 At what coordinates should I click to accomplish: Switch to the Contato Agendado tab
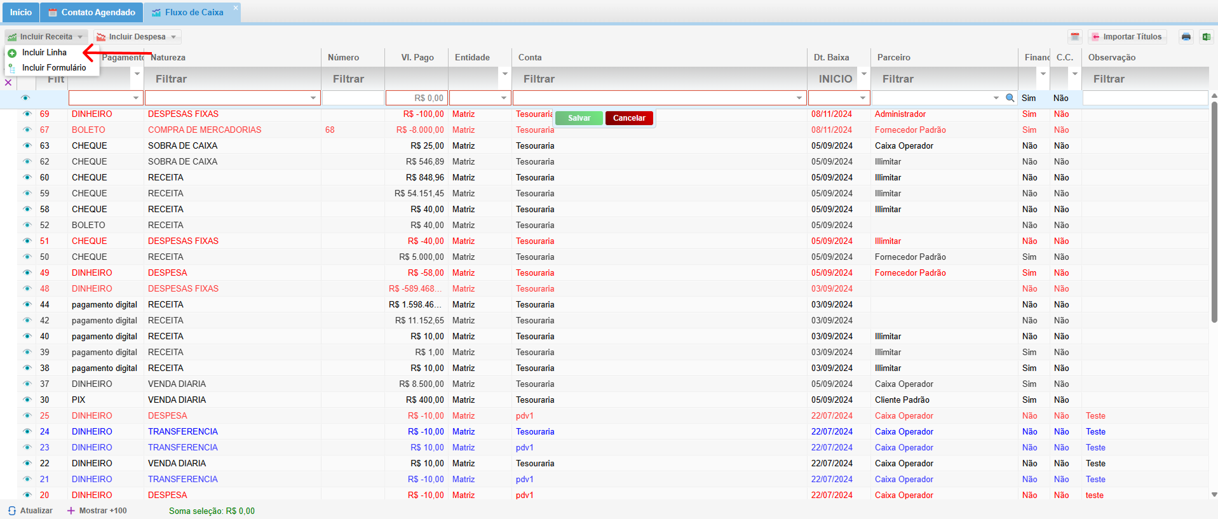91,13
